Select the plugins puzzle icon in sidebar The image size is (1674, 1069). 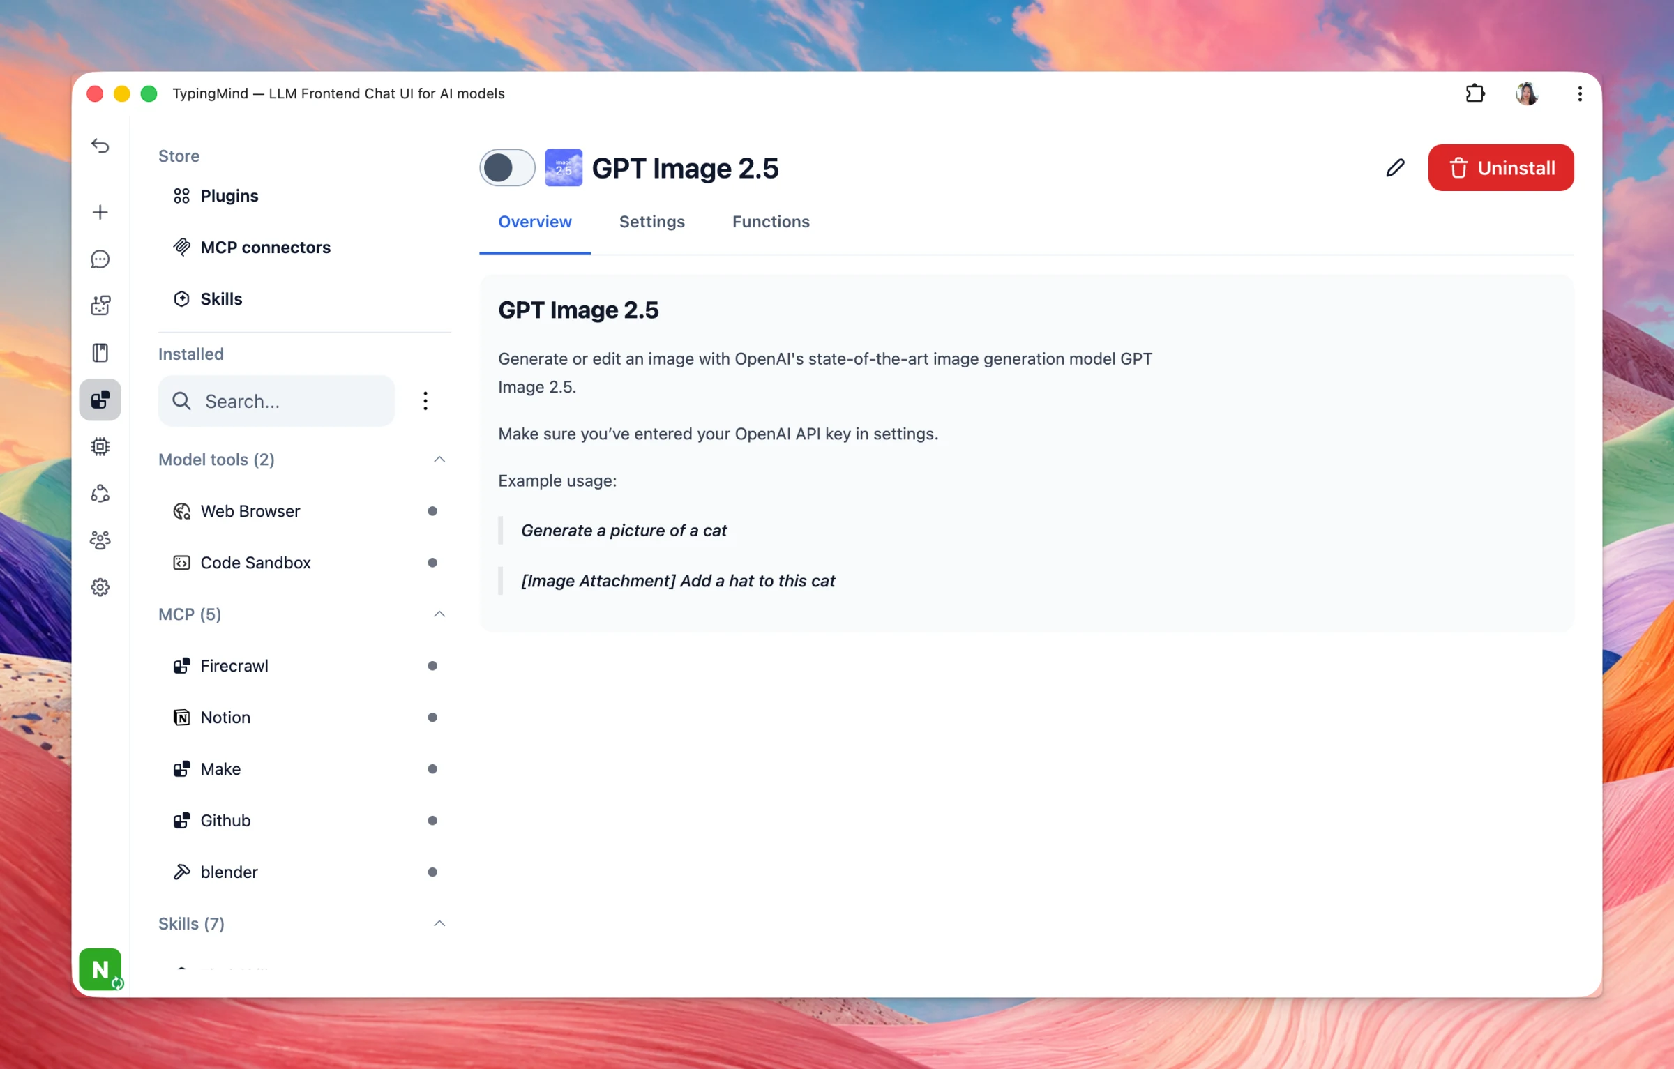pos(100,400)
